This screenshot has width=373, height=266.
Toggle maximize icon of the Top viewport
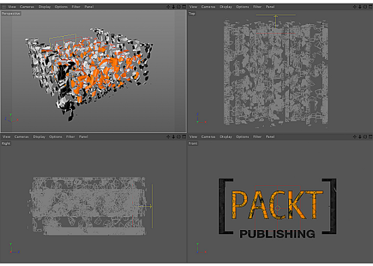point(370,7)
